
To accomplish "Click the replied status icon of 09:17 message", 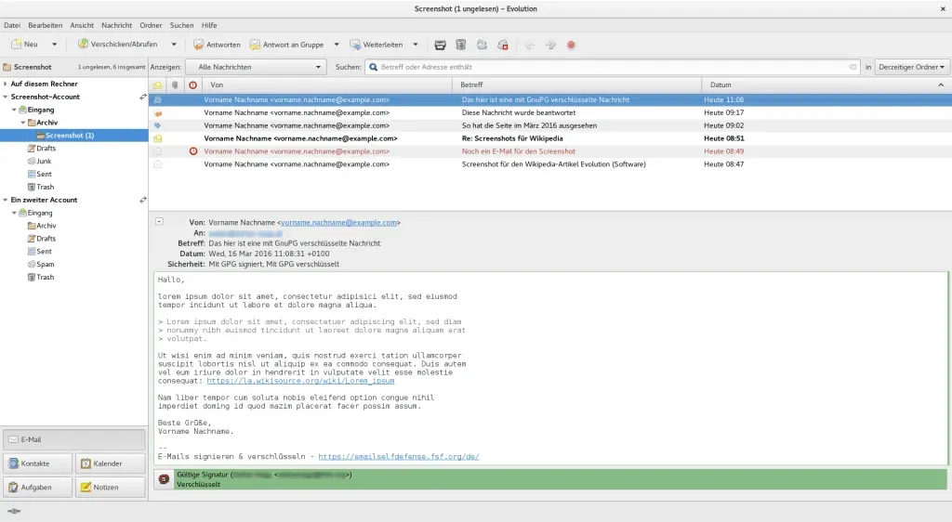I will tap(158, 112).
